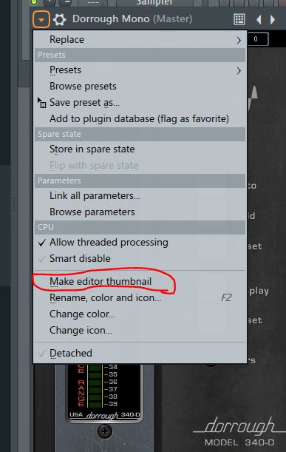Select previous preset with left arrow
This screenshot has width=286, height=452.
click(x=259, y=19)
